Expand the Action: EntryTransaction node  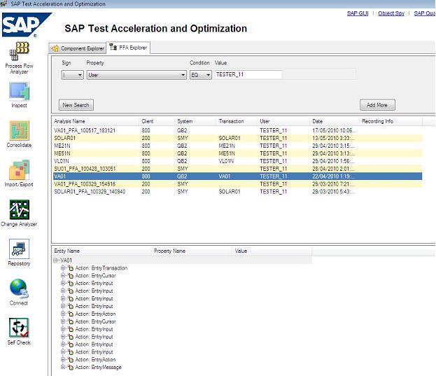(63, 268)
